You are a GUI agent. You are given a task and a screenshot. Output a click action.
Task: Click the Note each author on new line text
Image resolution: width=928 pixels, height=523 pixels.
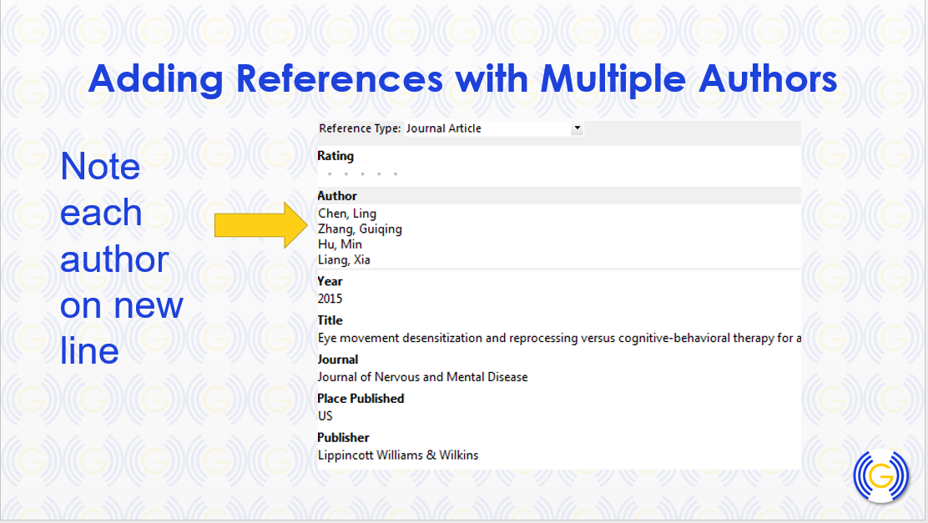[x=121, y=259]
